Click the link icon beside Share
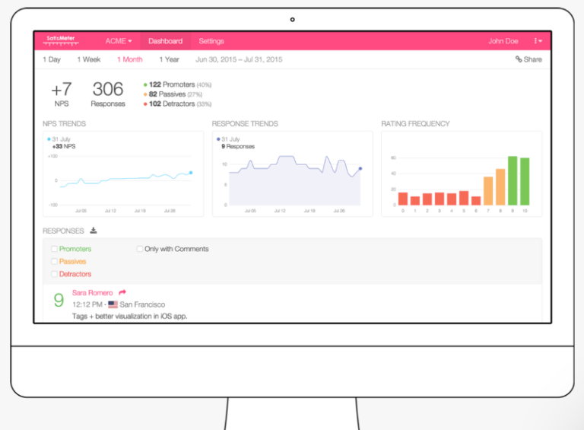 coord(519,59)
